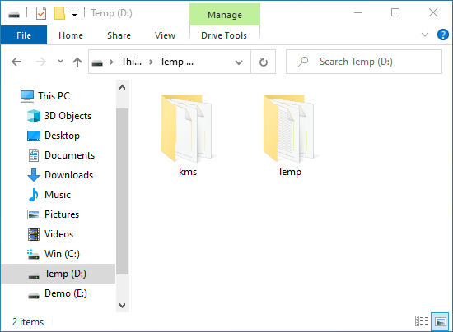Select the Temp folder icon

[289, 128]
